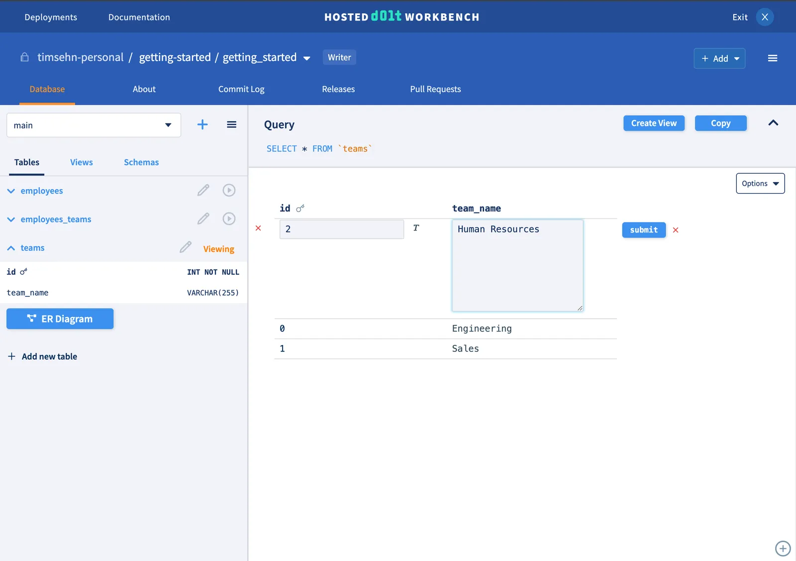Click the red X left of id field
The width and height of the screenshot is (796, 561).
click(x=258, y=228)
